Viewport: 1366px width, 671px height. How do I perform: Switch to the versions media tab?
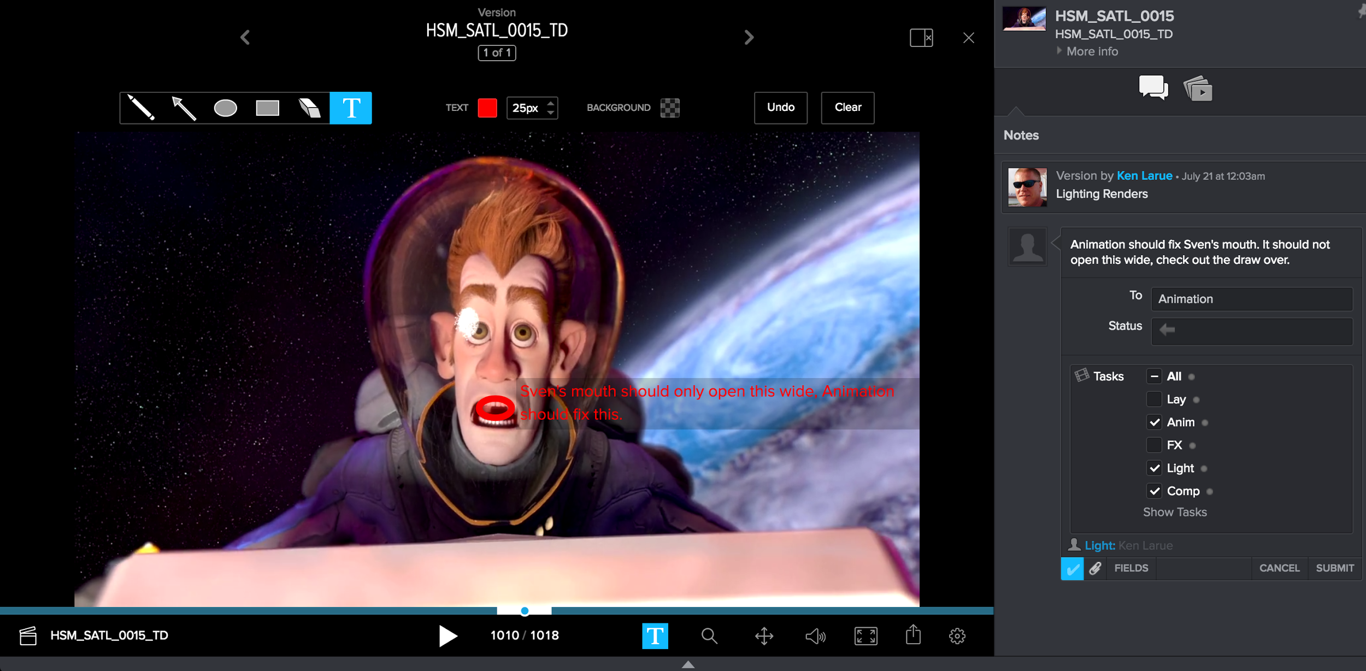click(1197, 89)
